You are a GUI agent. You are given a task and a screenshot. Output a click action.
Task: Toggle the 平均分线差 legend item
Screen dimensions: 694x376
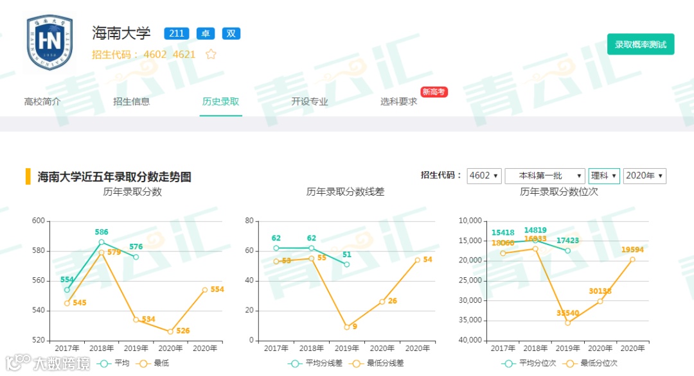(315, 363)
